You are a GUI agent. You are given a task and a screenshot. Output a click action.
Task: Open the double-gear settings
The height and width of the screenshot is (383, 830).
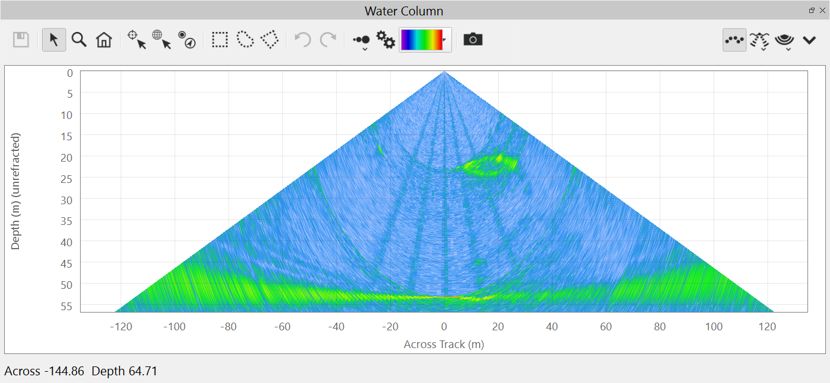click(386, 40)
